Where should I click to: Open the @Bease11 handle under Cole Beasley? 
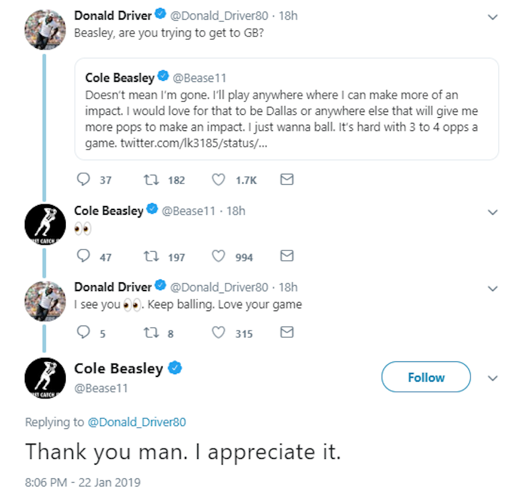point(101,388)
